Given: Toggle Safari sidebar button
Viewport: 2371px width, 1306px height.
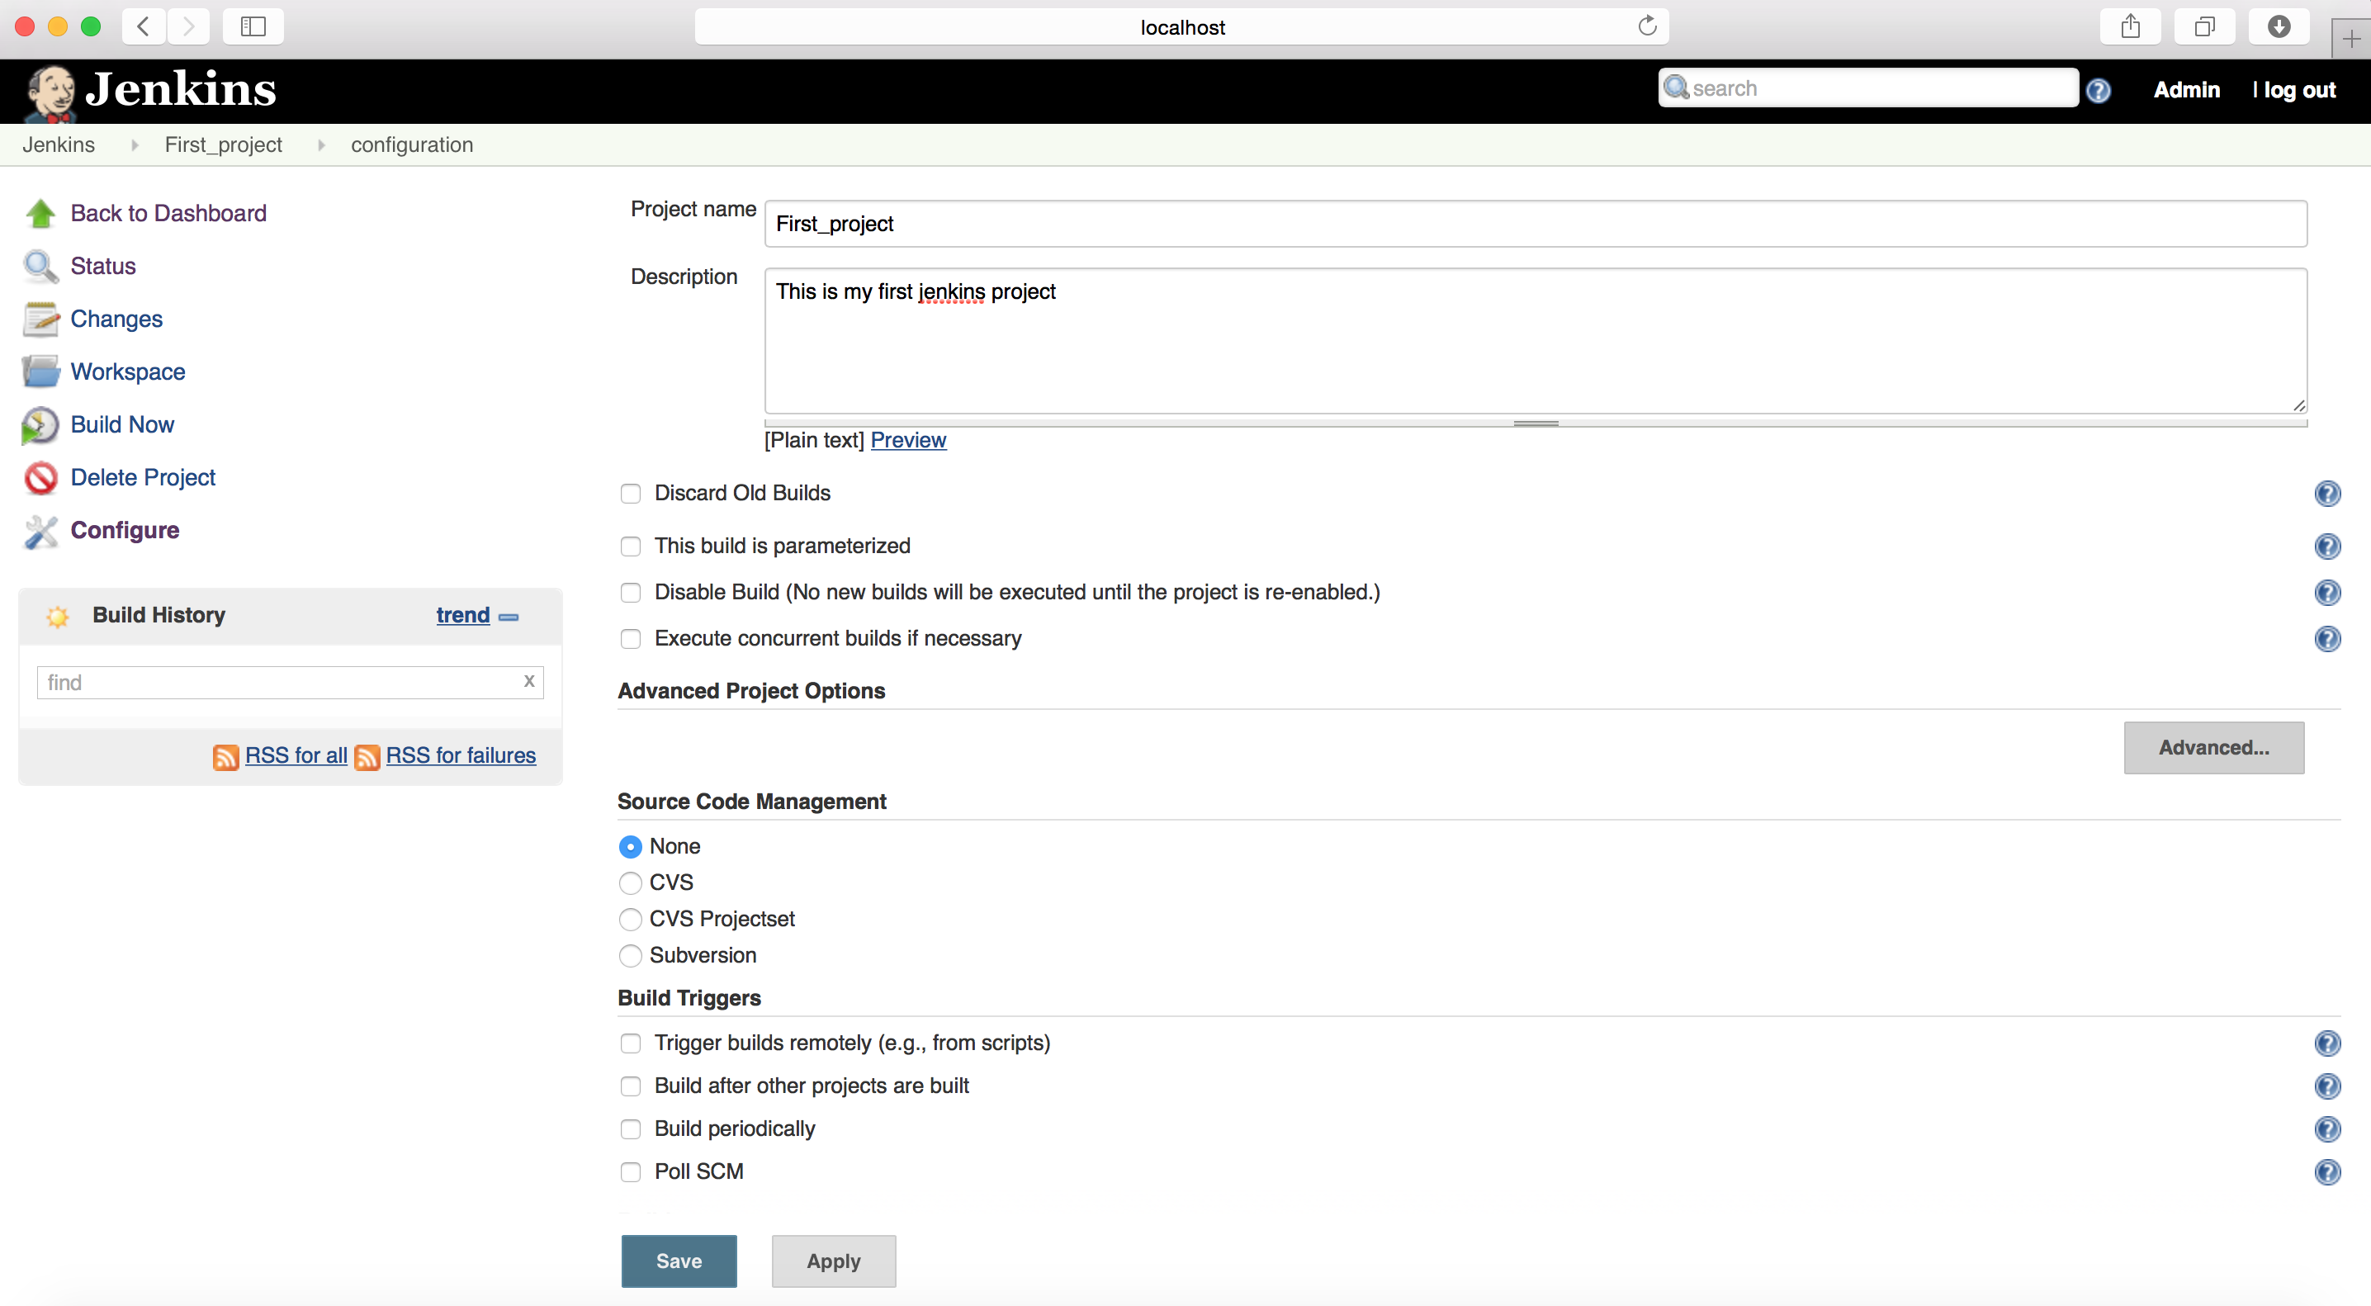Looking at the screenshot, I should 252,26.
